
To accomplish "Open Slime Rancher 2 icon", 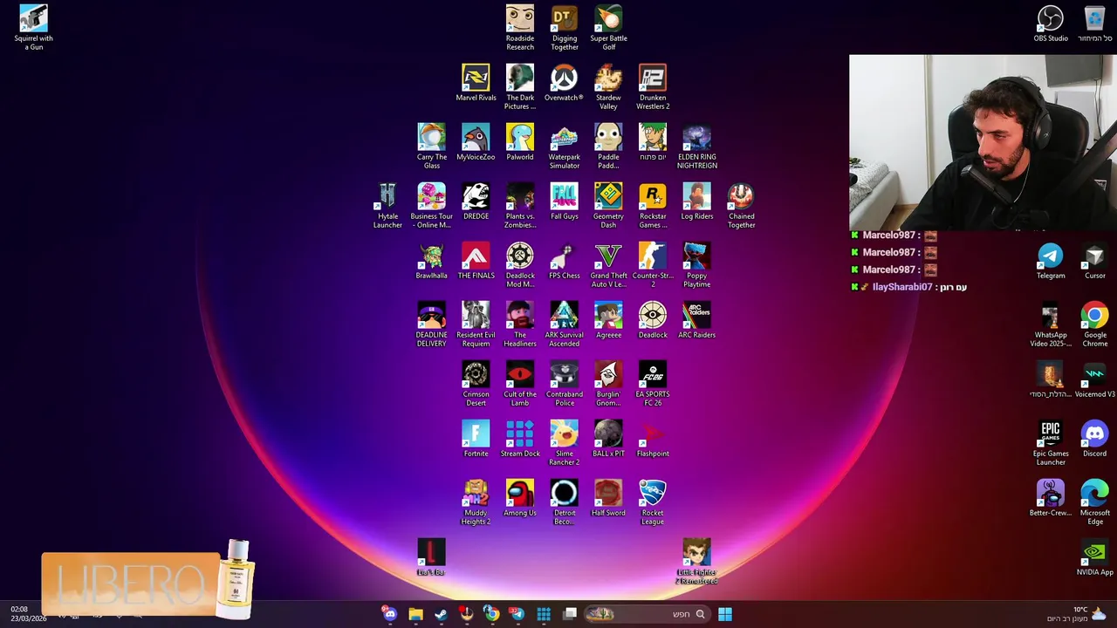I will pyautogui.click(x=565, y=442).
